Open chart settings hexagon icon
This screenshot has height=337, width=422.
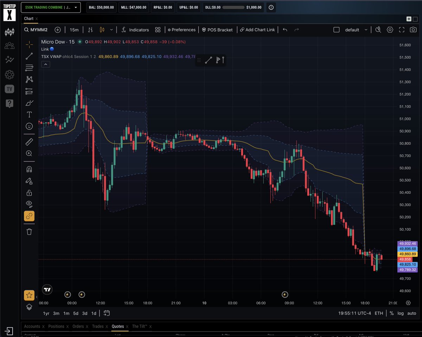390,30
